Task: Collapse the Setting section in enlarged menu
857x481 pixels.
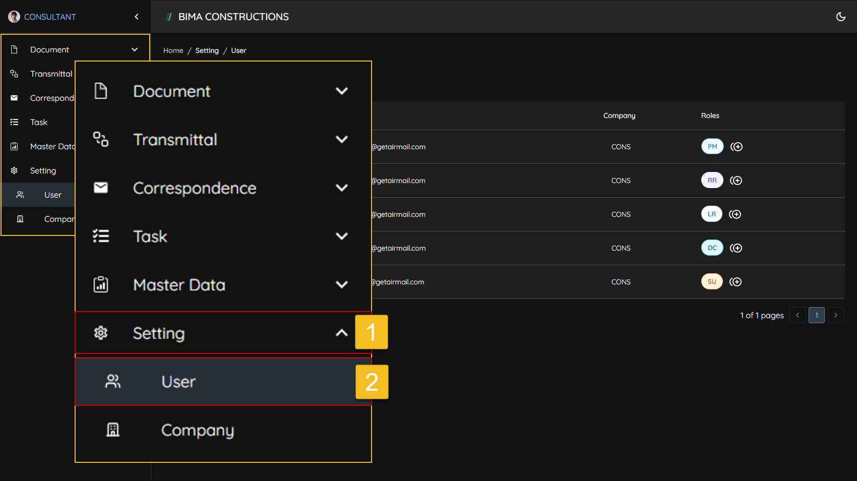Action: [342, 333]
